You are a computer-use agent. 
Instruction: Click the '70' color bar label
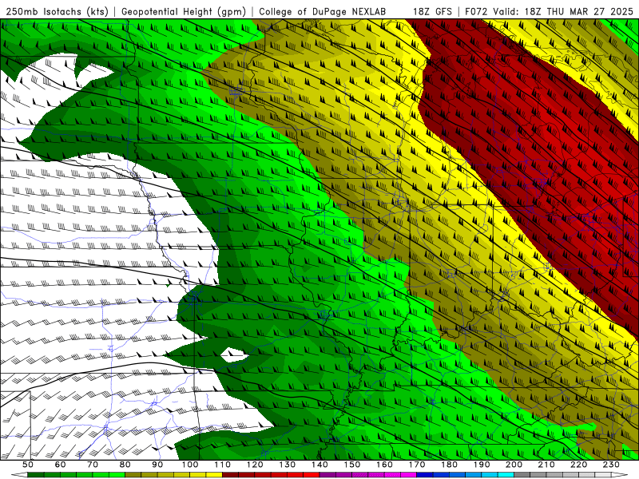pyautogui.click(x=93, y=465)
